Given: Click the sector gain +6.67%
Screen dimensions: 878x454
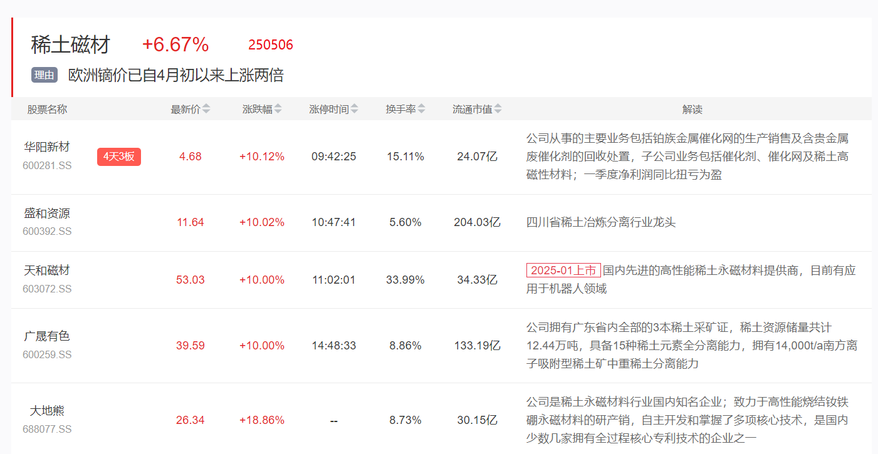Looking at the screenshot, I should coord(175,45).
